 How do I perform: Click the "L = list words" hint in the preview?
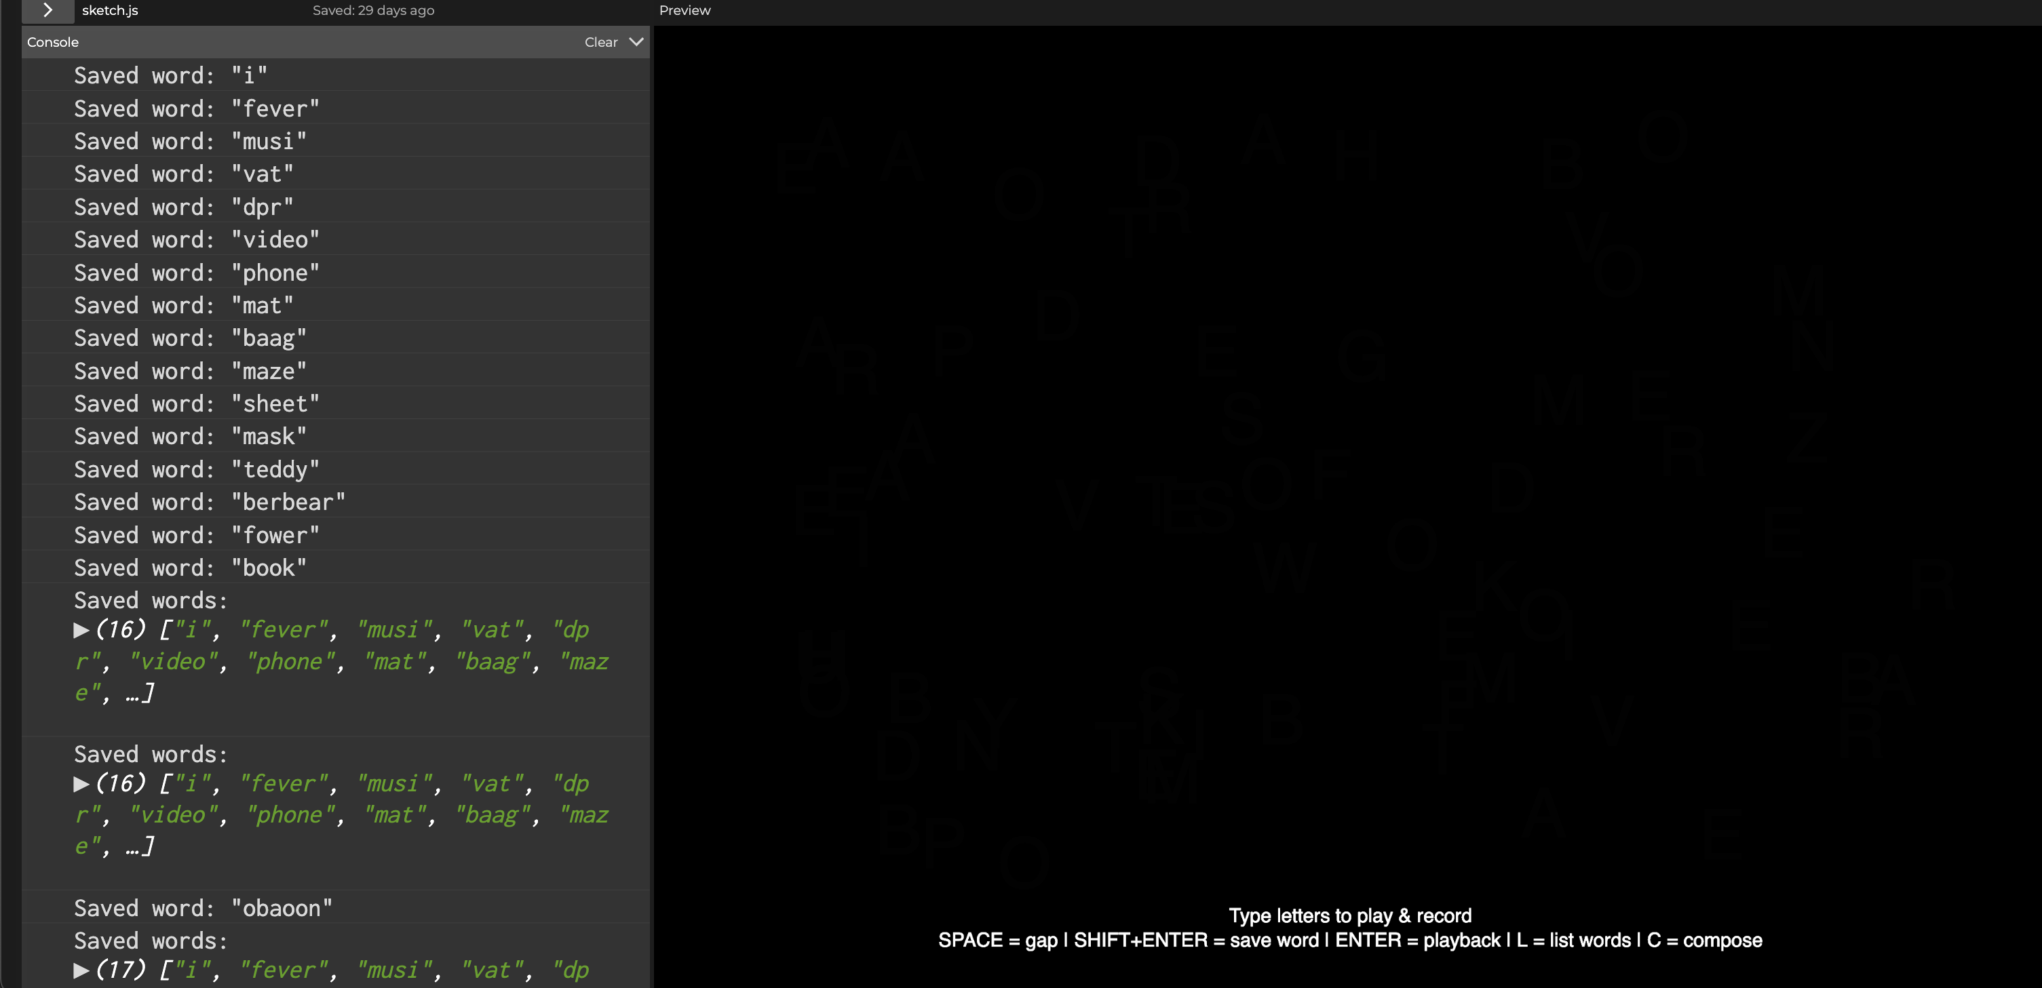click(1573, 941)
